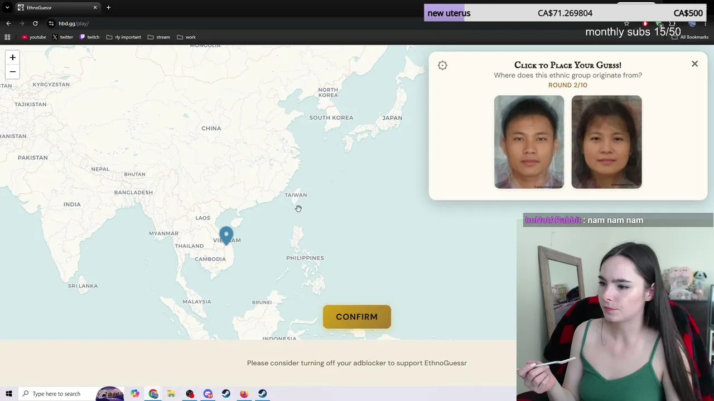714x401 pixels.
Task: Click the THAILAND label on the map
Action: (x=189, y=246)
